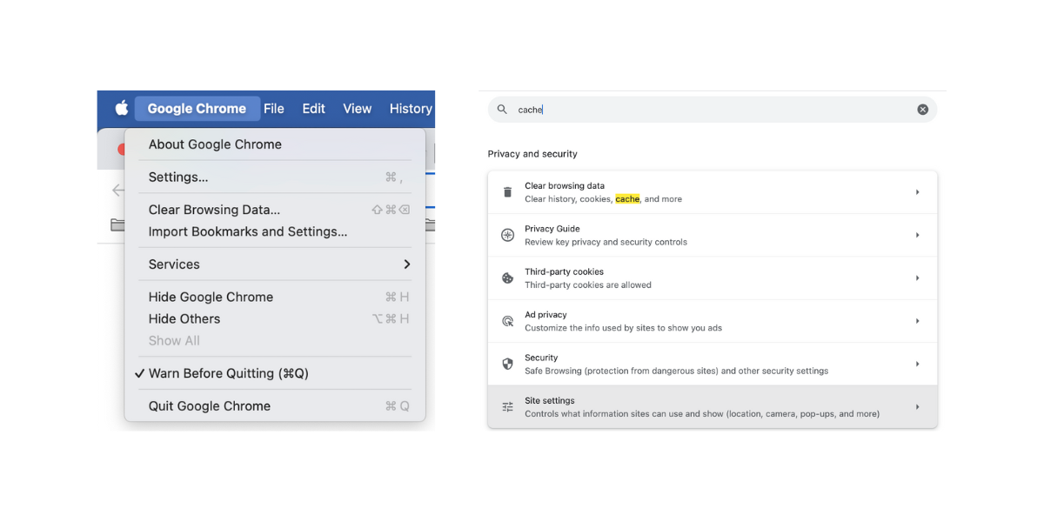Click the bookmarks folder icon at left

click(x=117, y=224)
